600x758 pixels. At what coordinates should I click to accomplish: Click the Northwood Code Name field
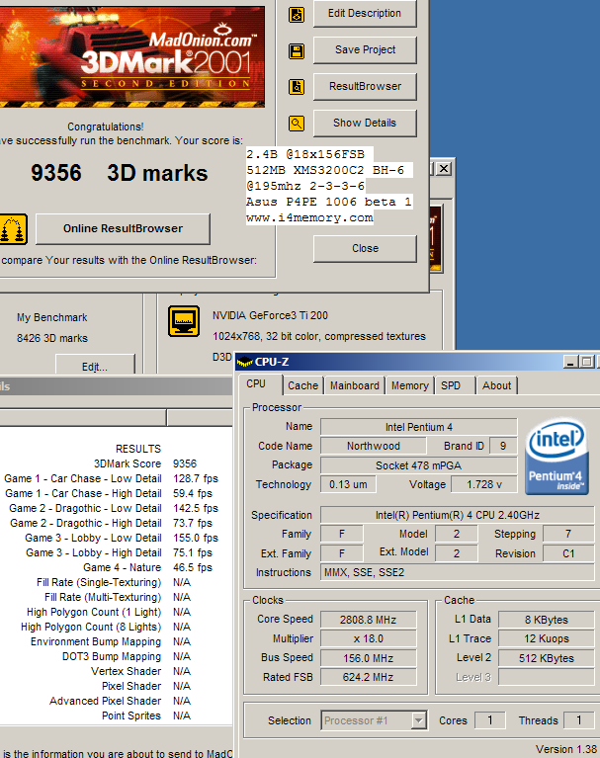click(x=374, y=446)
